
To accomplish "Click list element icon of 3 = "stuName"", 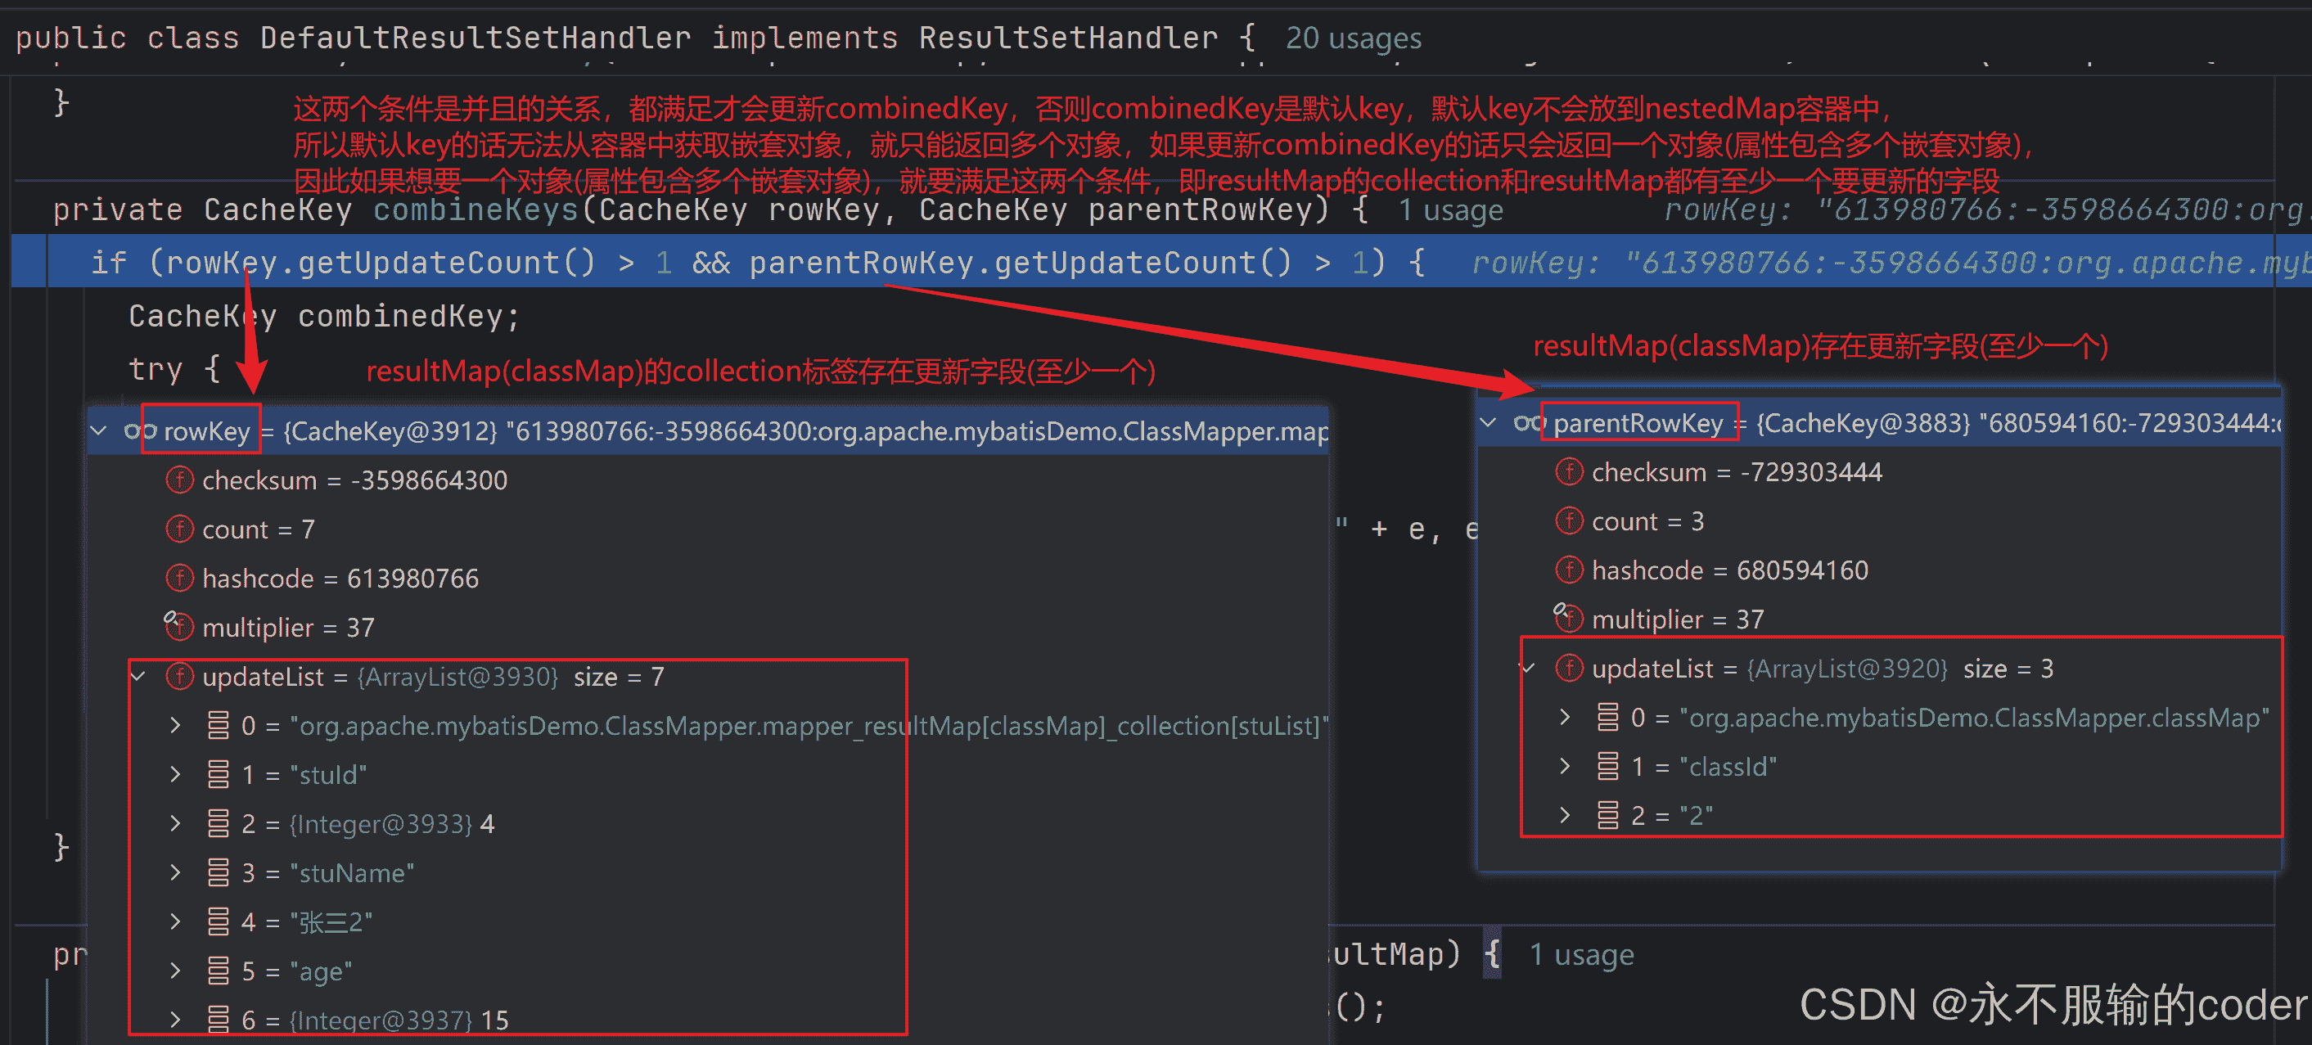I will coord(218,872).
